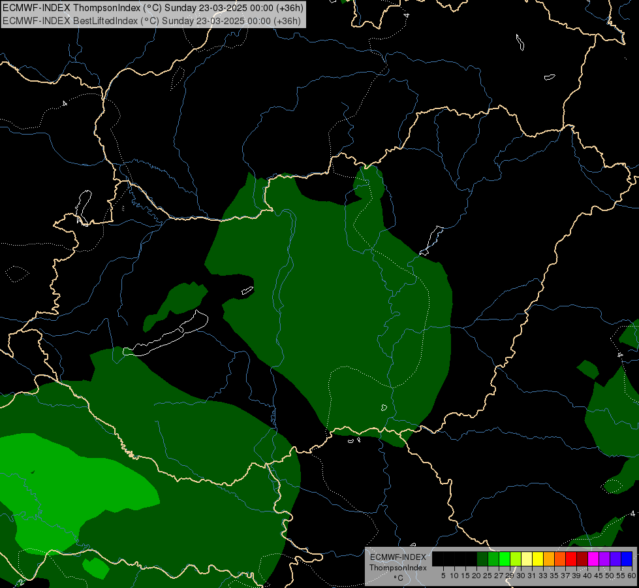
Task: Click the legend scale value 5
Action: point(443,576)
